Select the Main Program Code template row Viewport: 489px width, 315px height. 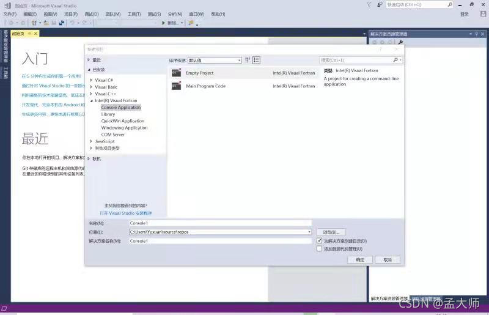coord(244,86)
